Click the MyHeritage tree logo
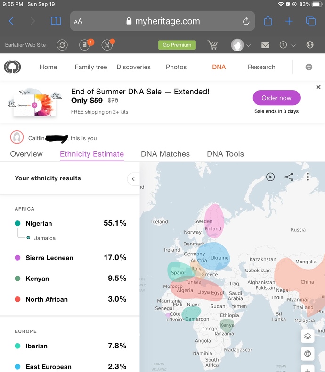 pyautogui.click(x=12, y=67)
